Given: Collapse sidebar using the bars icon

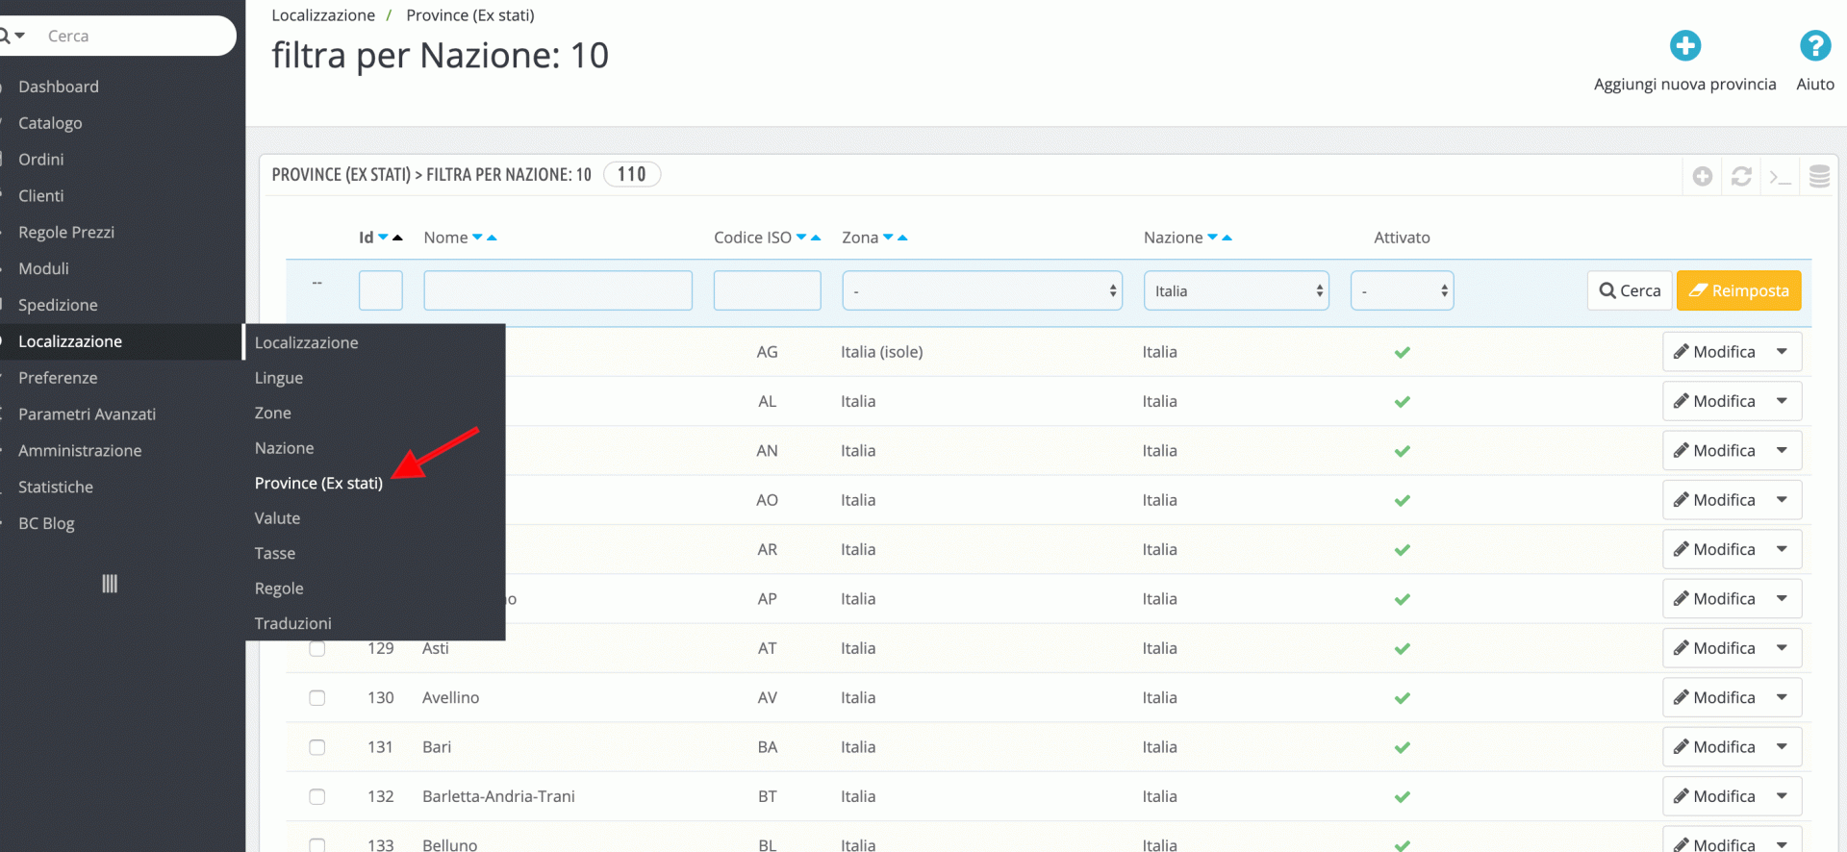Looking at the screenshot, I should click(110, 584).
